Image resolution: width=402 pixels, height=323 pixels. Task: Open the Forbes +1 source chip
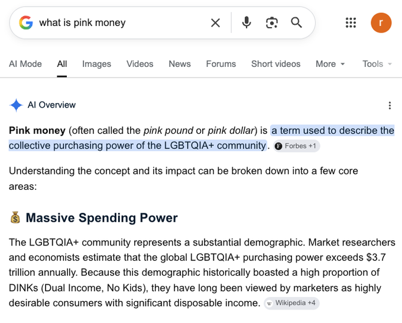[296, 146]
